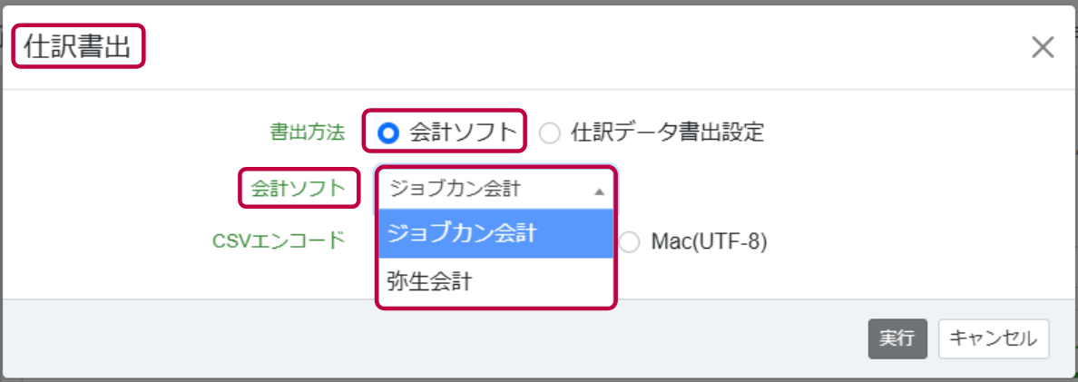Image resolution: width=1078 pixels, height=382 pixels.
Task: Click the キャンセル button
Action: coord(994,338)
